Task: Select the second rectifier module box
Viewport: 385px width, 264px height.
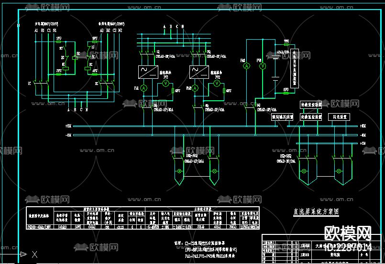Action: coord(199,72)
